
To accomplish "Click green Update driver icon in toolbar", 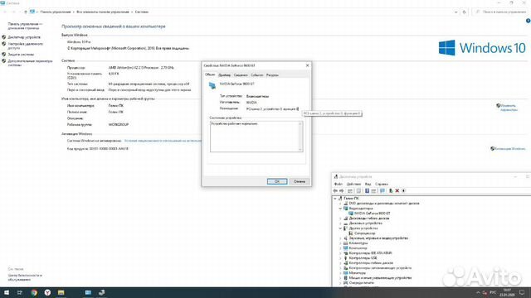I will click(x=391, y=191).
